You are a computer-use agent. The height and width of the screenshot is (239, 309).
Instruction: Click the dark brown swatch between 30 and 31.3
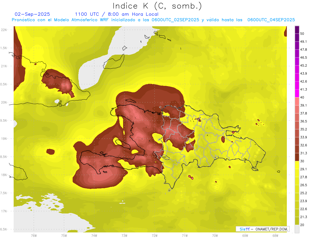[x=297, y=157]
